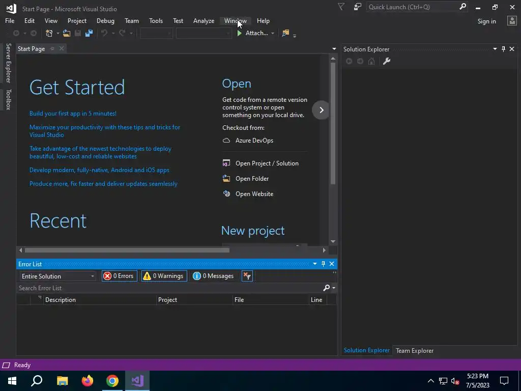Open the Redo history dropdown arrow
The width and height of the screenshot is (521, 391).
pos(131,33)
